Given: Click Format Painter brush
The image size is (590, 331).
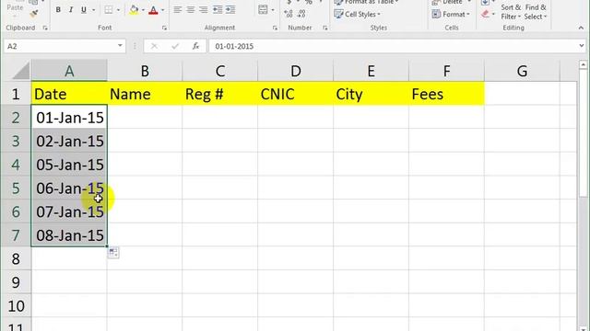Looking at the screenshot, I should (x=34, y=14).
